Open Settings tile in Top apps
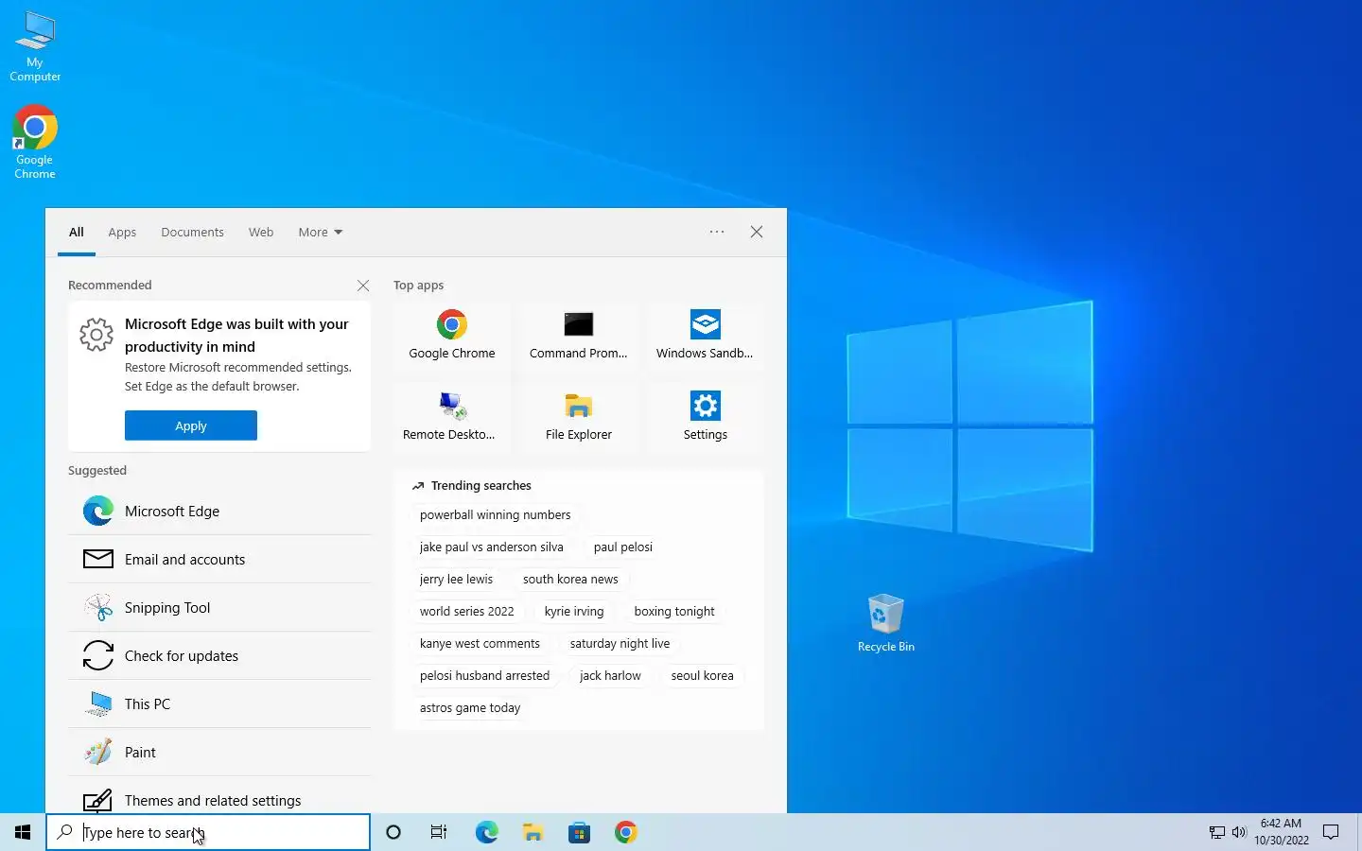Image resolution: width=1362 pixels, height=851 pixels. [705, 417]
